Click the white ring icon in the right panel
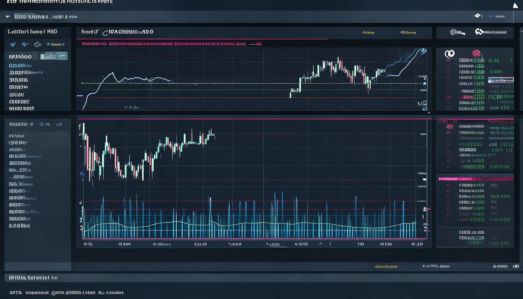 click(449, 54)
